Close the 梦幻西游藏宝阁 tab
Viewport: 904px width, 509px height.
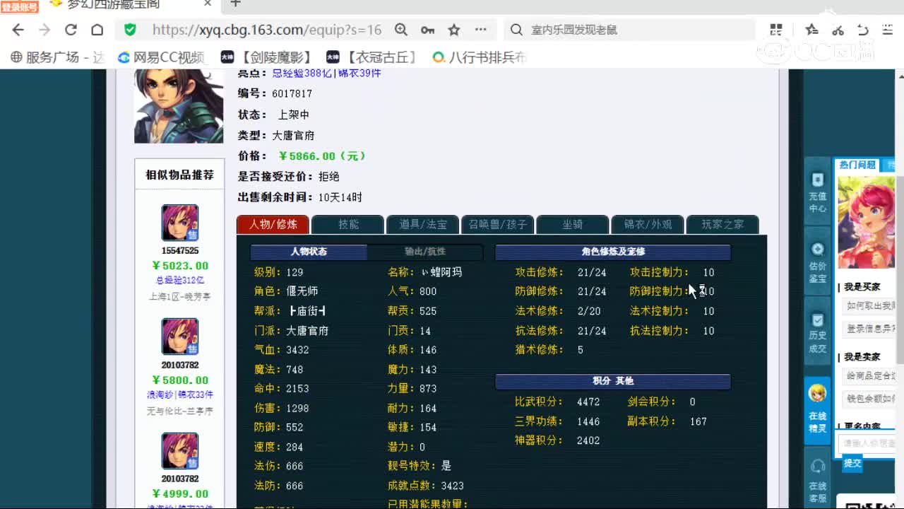point(208,4)
